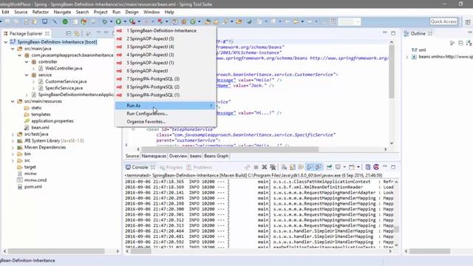Click the editor horizontal scrollbar thumb
The image size is (473, 266).
coord(230,149)
